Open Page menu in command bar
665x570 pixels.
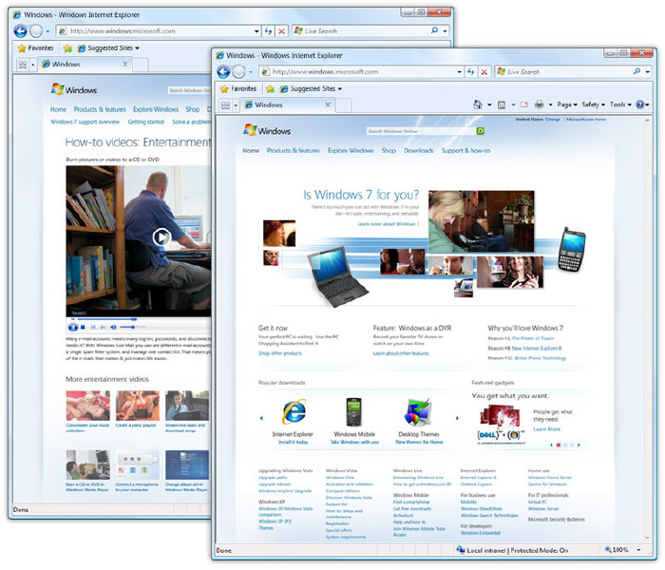coord(567,104)
